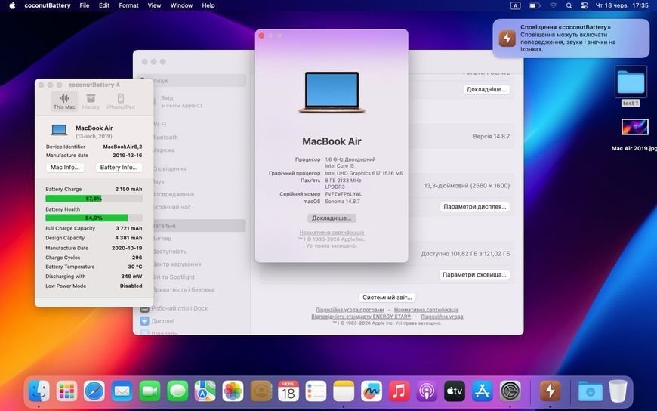Viewport: 657px width, 411px height.
Task: Open Maps in the Dock
Action: tap(205, 391)
